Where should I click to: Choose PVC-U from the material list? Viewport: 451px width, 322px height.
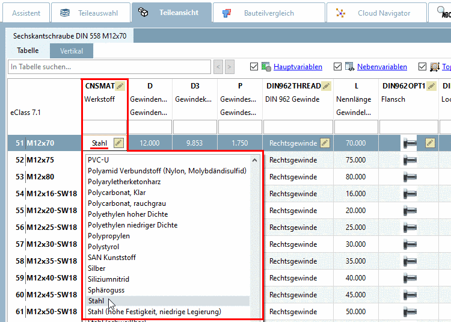168,160
